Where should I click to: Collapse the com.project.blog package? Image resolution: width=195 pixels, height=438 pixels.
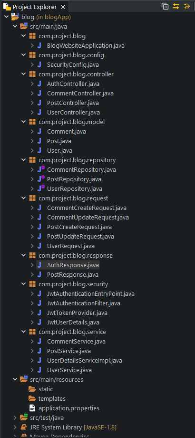pos(23,36)
